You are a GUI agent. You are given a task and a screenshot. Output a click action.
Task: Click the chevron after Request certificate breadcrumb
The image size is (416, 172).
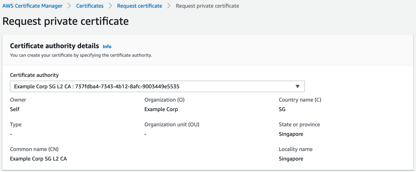point(169,6)
